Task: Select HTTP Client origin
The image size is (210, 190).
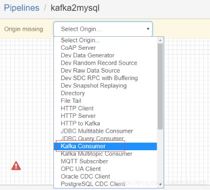Action: pos(105,108)
